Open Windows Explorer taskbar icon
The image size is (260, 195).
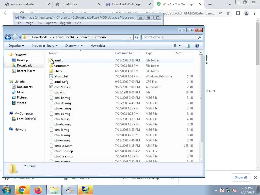(x=54, y=190)
